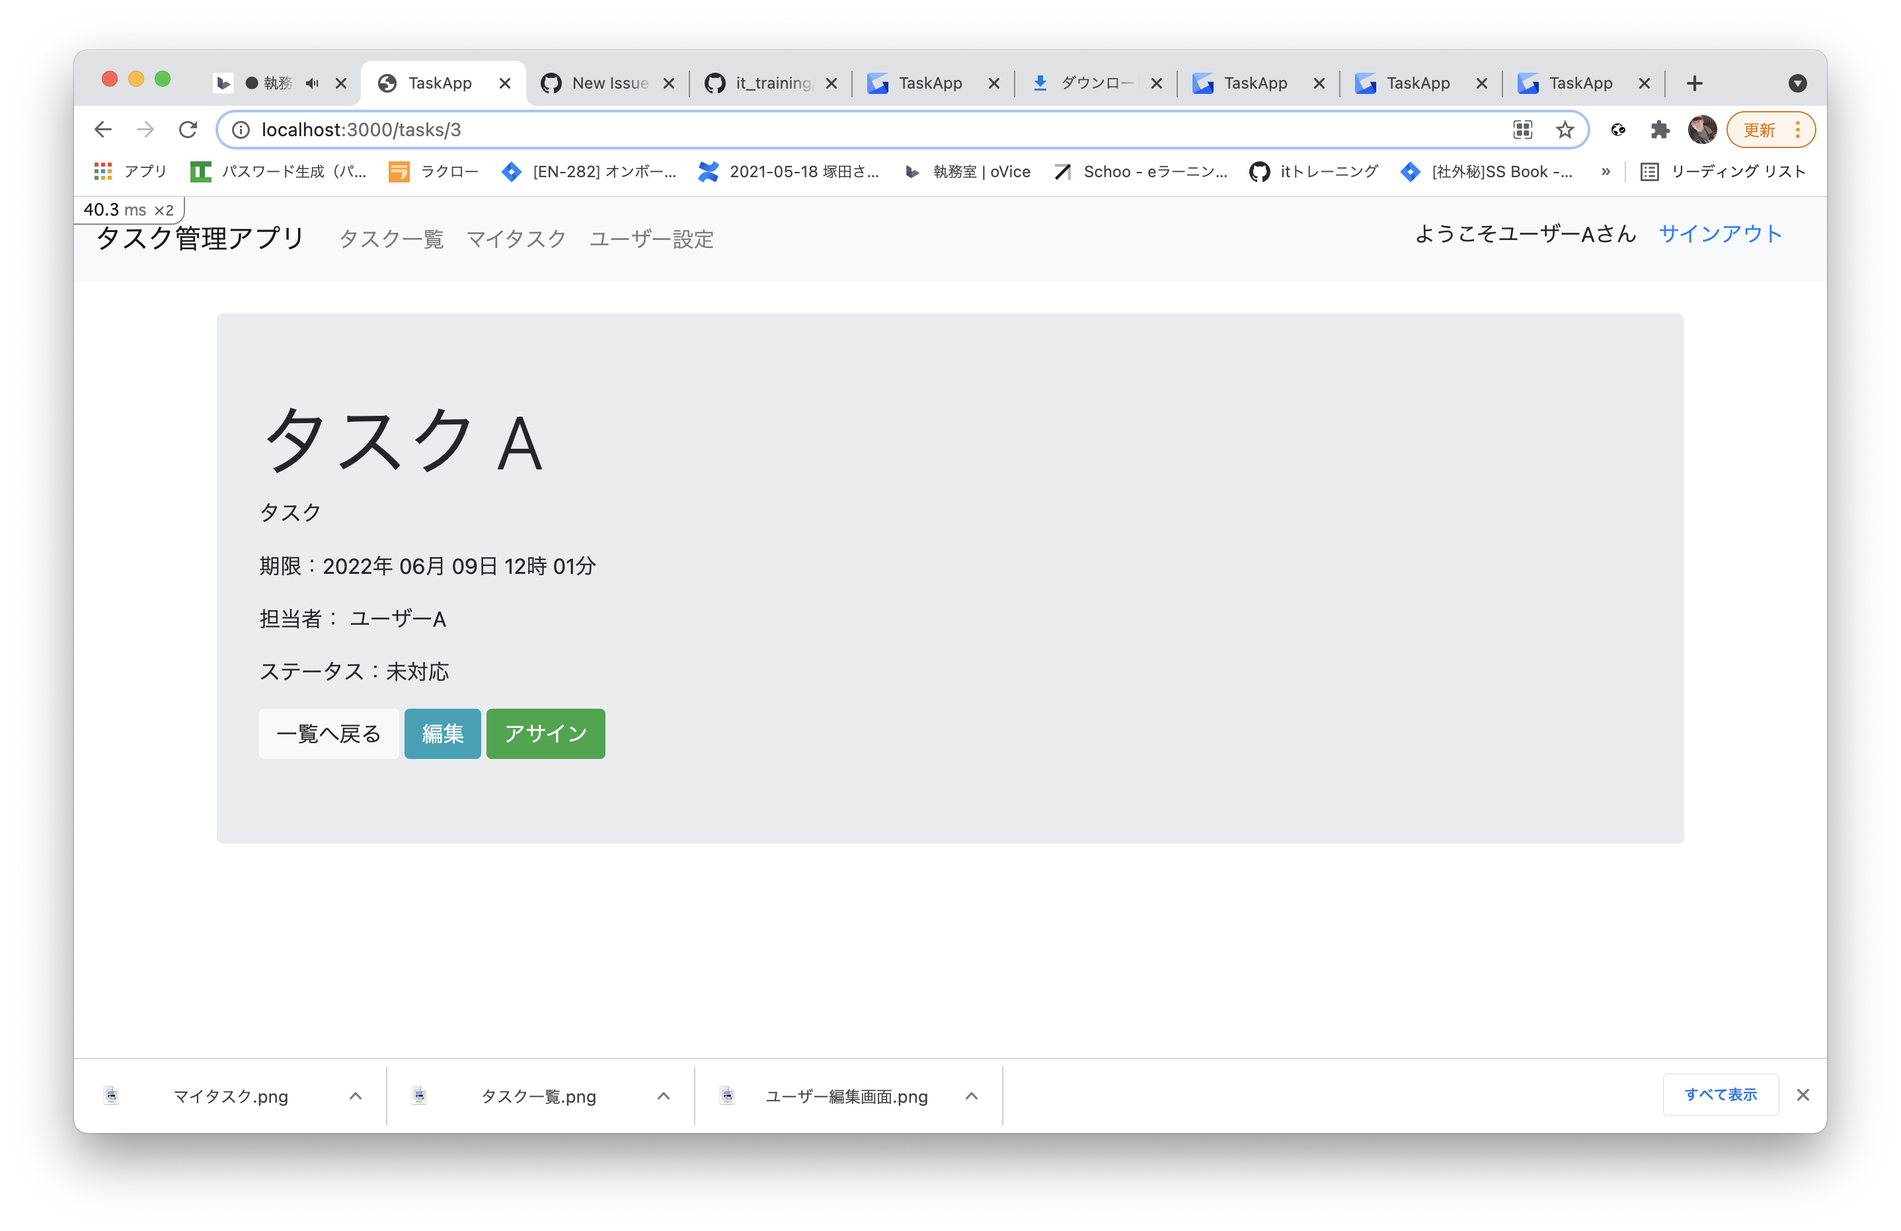Open the ラクロー bookmark
This screenshot has height=1231, width=1901.
[433, 172]
